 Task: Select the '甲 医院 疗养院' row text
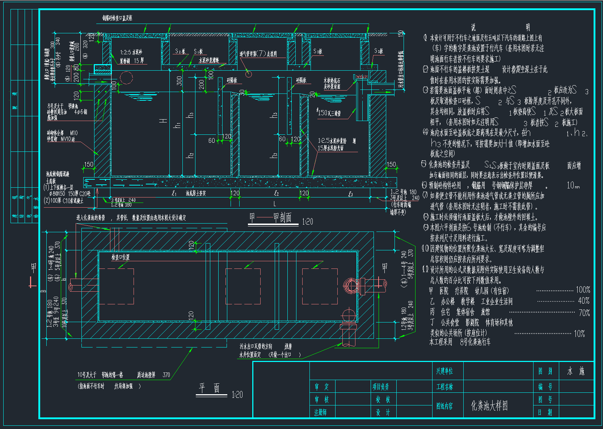[x=469, y=291]
